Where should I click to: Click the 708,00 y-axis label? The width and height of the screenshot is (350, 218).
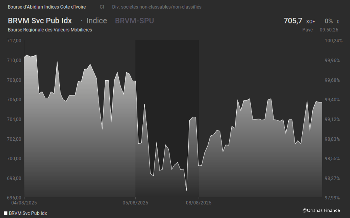(x=15, y=80)
